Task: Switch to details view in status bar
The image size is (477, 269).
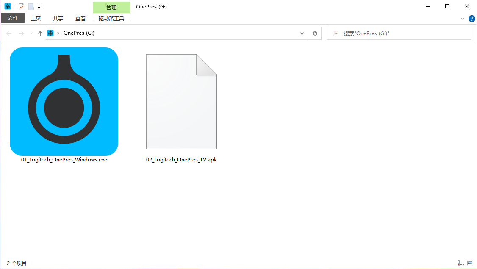Action: (461, 263)
